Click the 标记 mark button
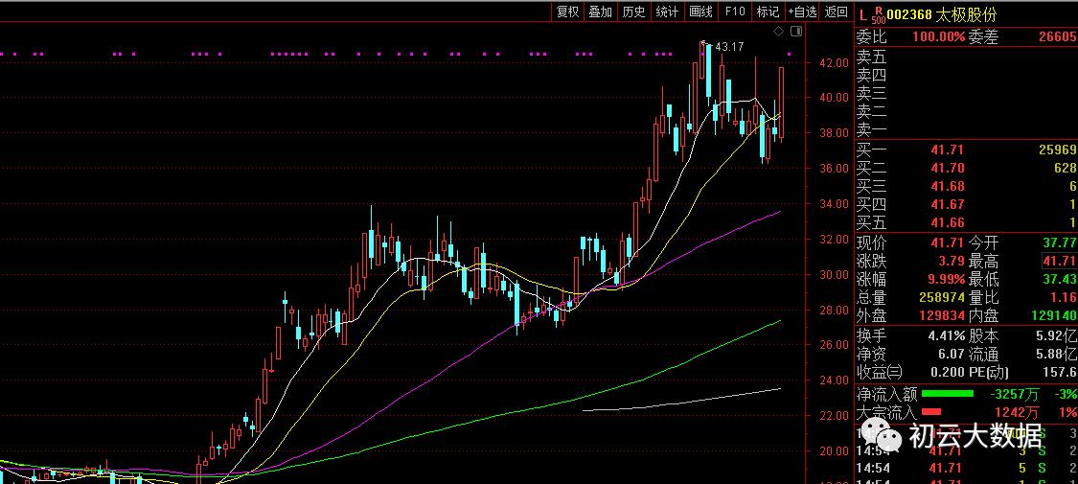Image resolution: width=1078 pixels, height=484 pixels. coord(768,11)
